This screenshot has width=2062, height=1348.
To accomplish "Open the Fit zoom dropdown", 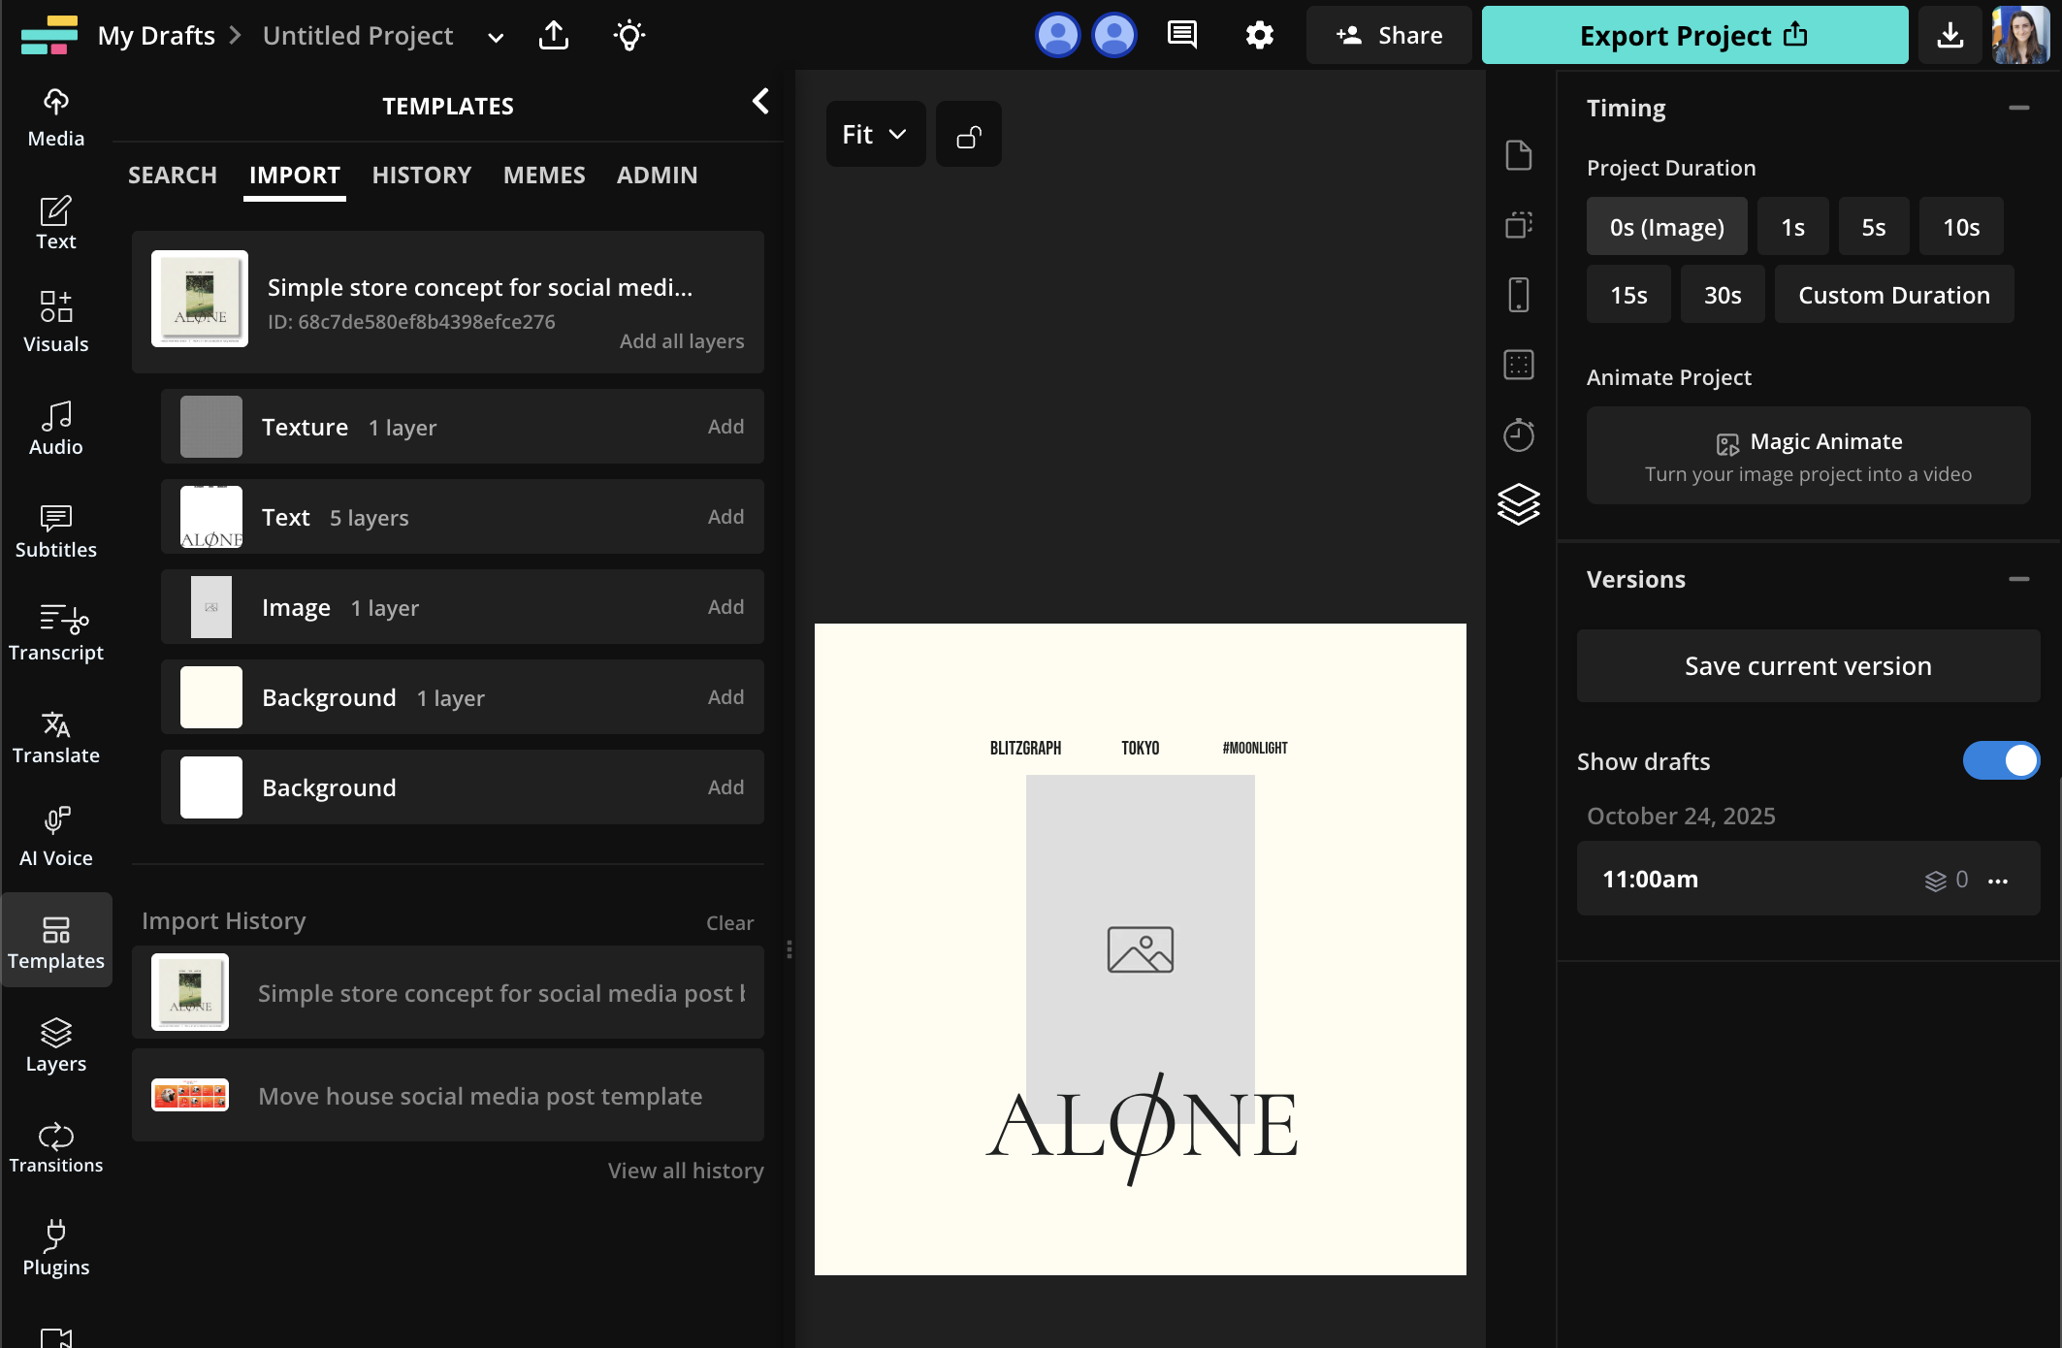I will click(x=875, y=135).
